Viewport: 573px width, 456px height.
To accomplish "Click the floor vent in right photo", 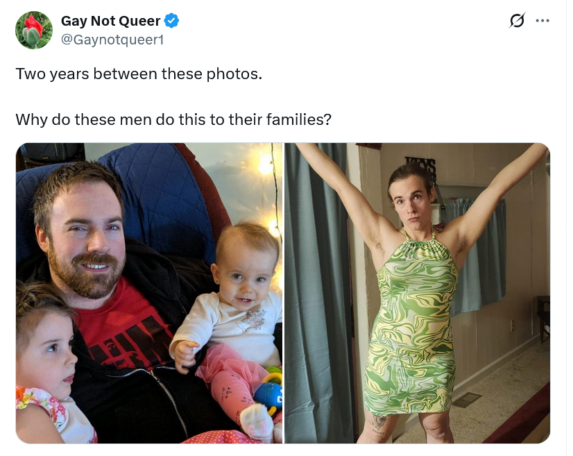I will [465, 399].
